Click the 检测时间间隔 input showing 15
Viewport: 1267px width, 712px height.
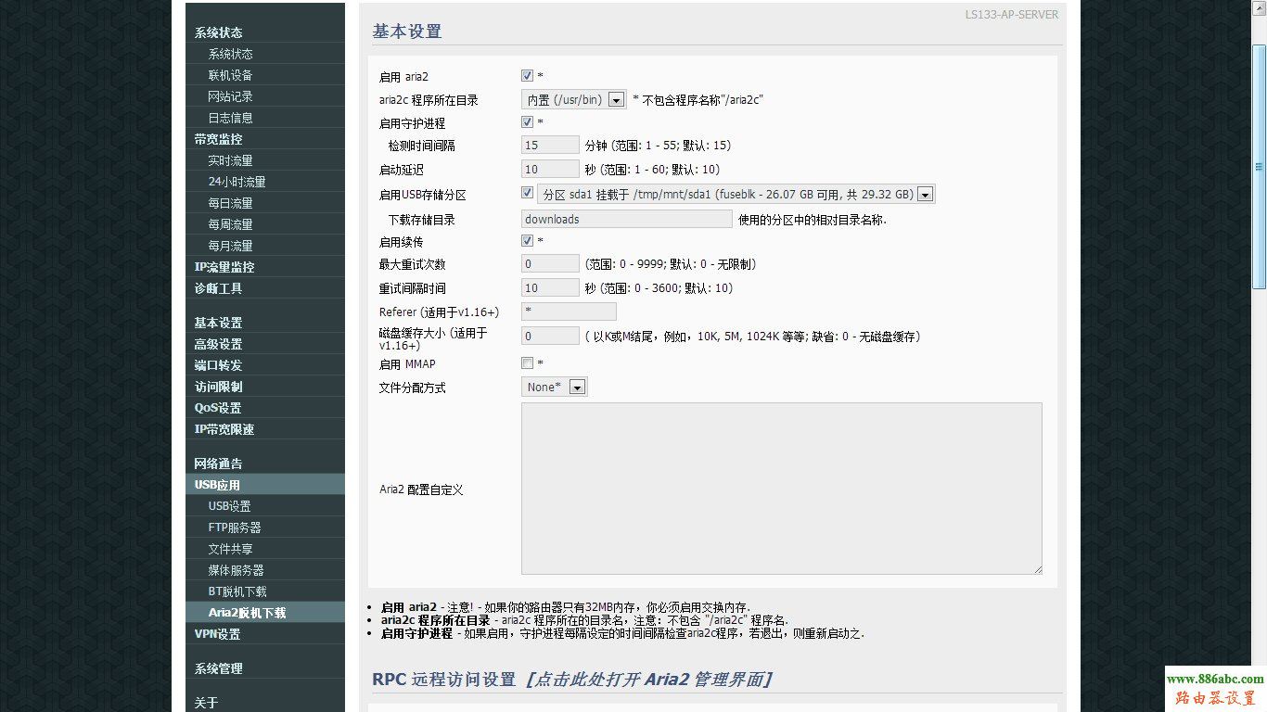point(549,145)
